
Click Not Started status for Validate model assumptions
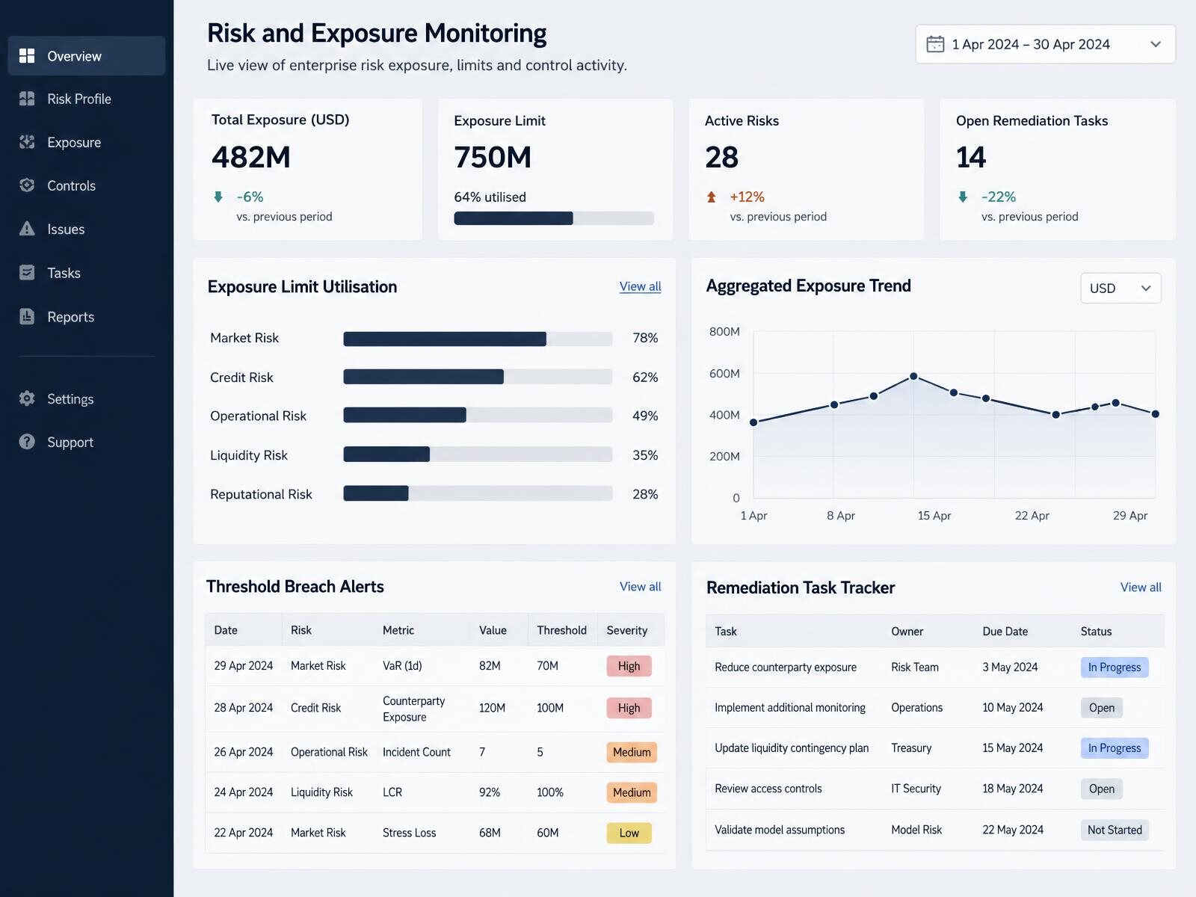click(1115, 830)
